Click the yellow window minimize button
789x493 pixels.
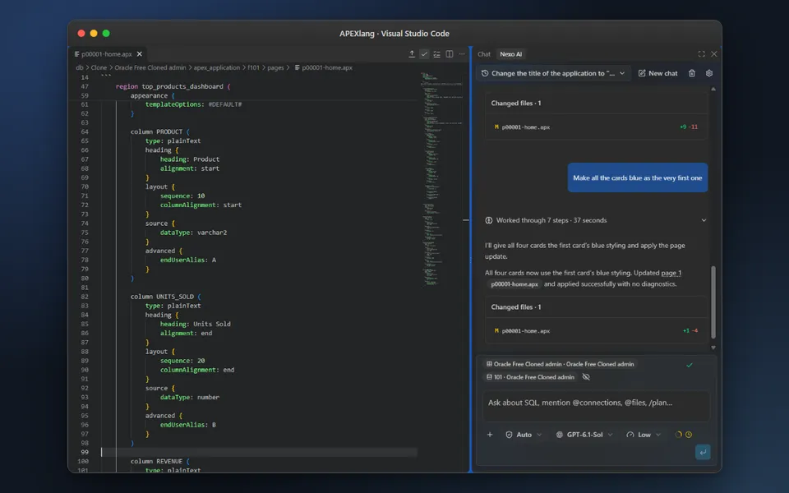coord(94,33)
